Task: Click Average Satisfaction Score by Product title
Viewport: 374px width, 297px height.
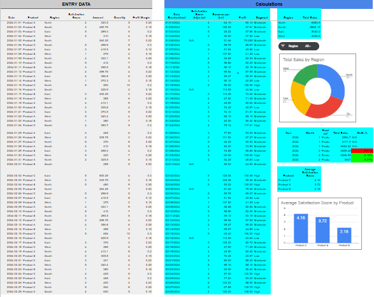Action: coord(317,203)
